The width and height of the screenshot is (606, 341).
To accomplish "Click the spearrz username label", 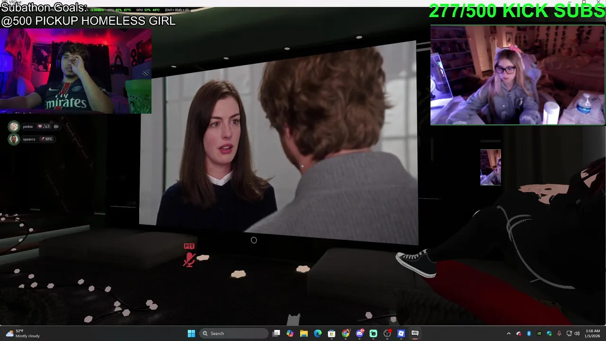I will click(x=29, y=139).
